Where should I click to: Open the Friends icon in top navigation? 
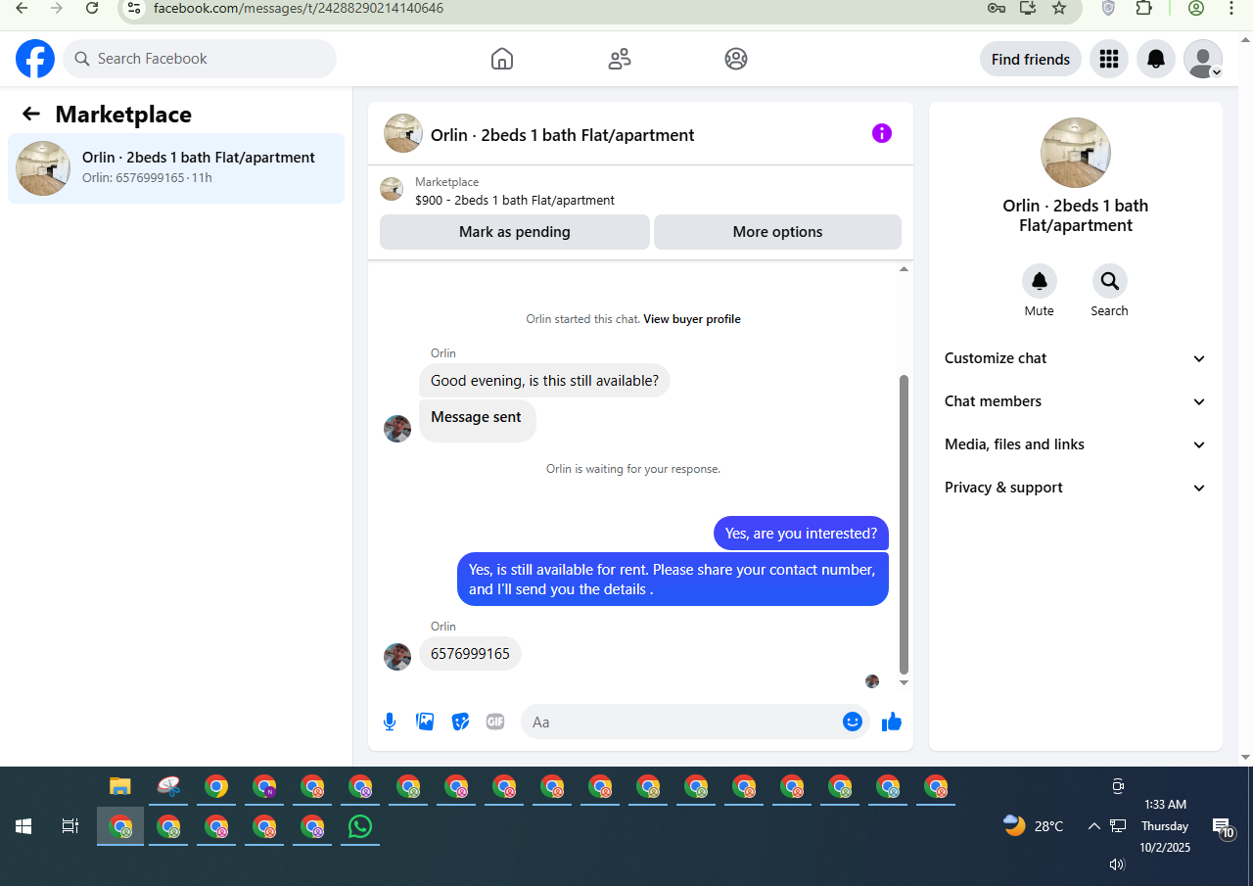click(x=620, y=59)
